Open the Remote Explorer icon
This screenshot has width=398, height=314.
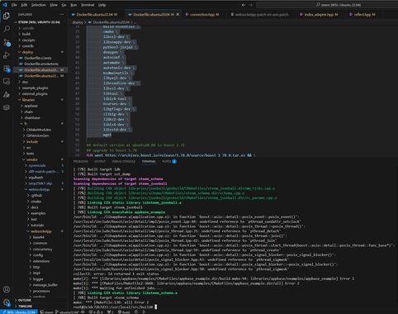click(x=7, y=81)
